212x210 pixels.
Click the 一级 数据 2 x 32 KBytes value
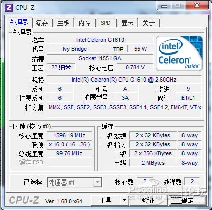point(153,135)
